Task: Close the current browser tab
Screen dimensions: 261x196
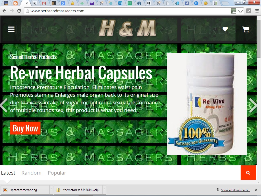Action: [27, 3]
